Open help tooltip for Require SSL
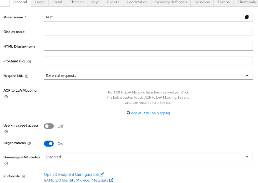Viewport: 258px width, 183px height. coord(27,76)
